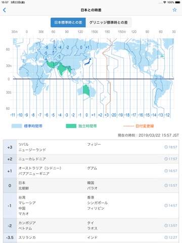182x243 pixels.
Task: Select タイ entry
Action: (90, 223)
